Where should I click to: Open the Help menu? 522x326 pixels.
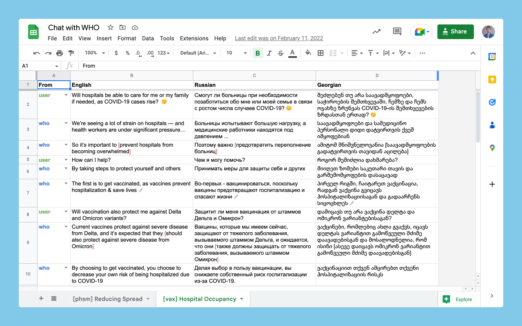coord(220,38)
